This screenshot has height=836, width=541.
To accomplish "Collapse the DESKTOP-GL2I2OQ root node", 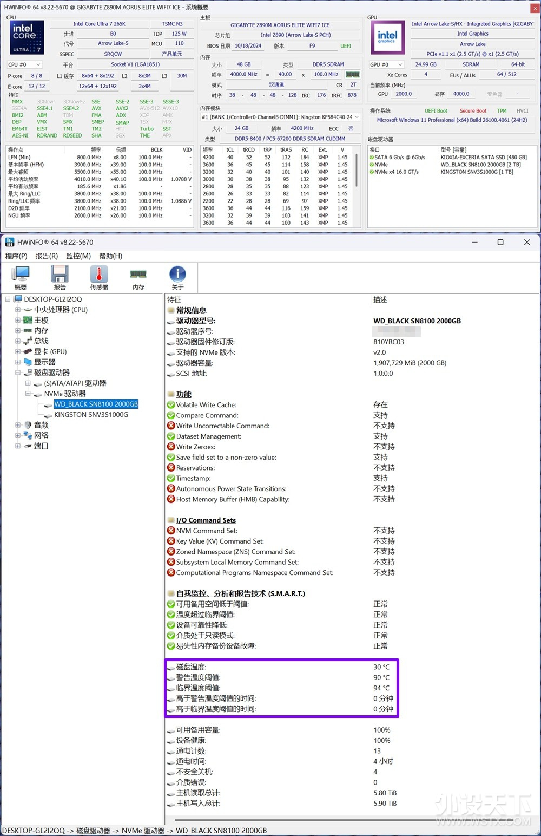I will pyautogui.click(x=8, y=299).
